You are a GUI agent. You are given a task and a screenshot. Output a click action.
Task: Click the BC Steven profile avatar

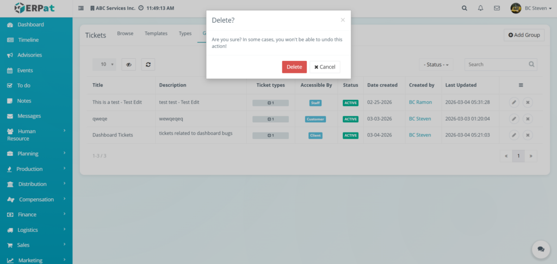(x=516, y=8)
